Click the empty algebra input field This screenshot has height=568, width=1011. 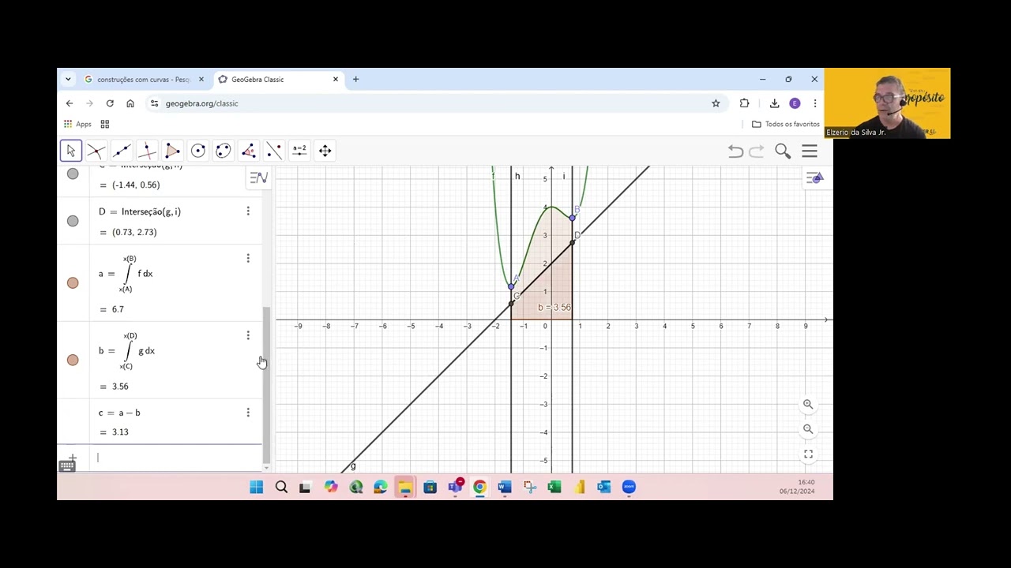pos(174,458)
